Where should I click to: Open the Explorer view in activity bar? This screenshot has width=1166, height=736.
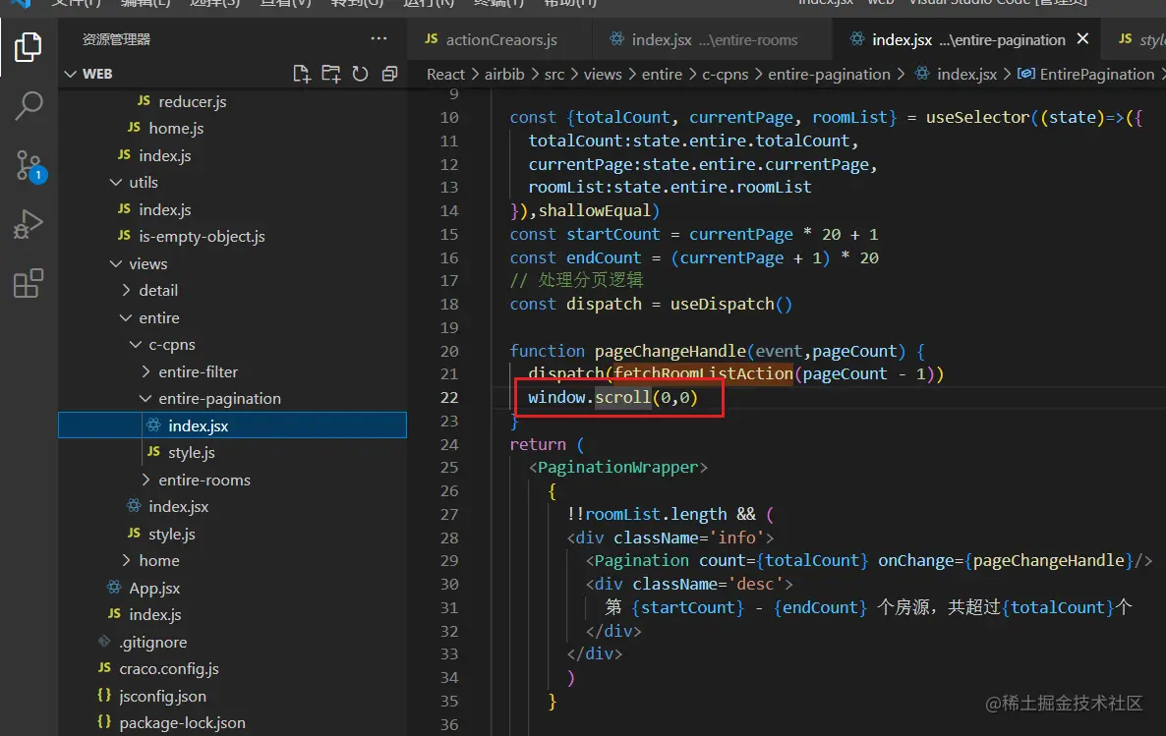pyautogui.click(x=29, y=46)
